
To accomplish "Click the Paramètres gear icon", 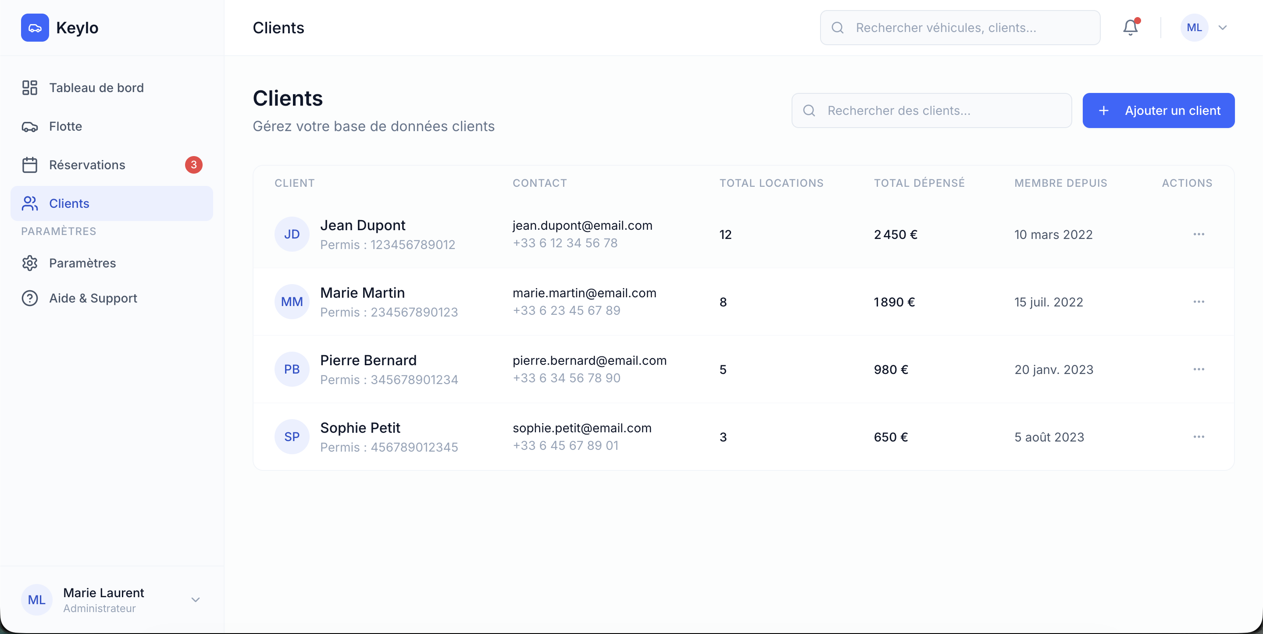I will point(30,264).
